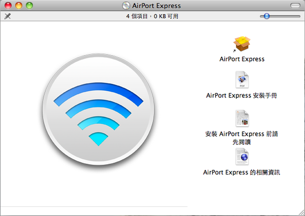Open the AirPort Express 的相關資訊 web location icon
Image resolution: width=305 pixels, height=216 pixels.
click(242, 156)
